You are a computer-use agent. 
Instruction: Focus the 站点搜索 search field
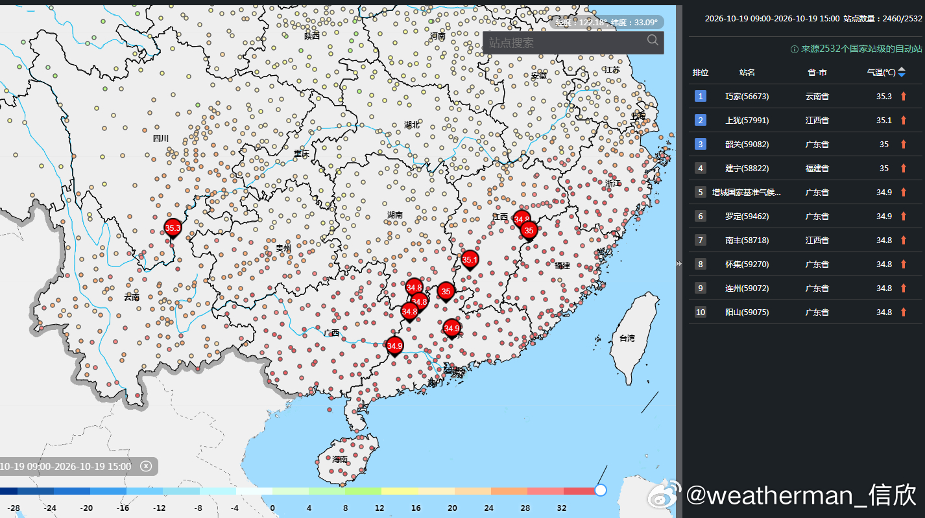[x=573, y=42]
